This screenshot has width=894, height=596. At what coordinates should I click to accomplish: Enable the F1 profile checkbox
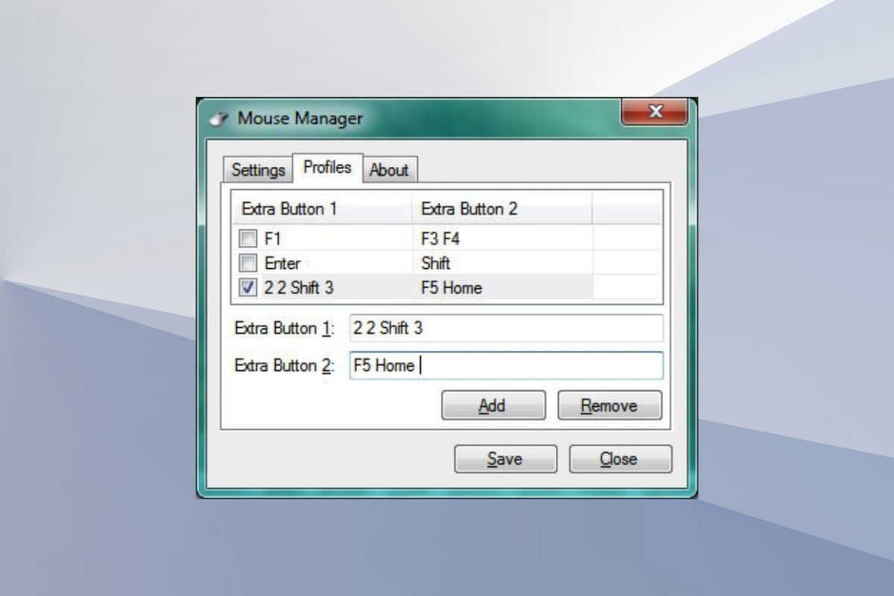click(247, 239)
